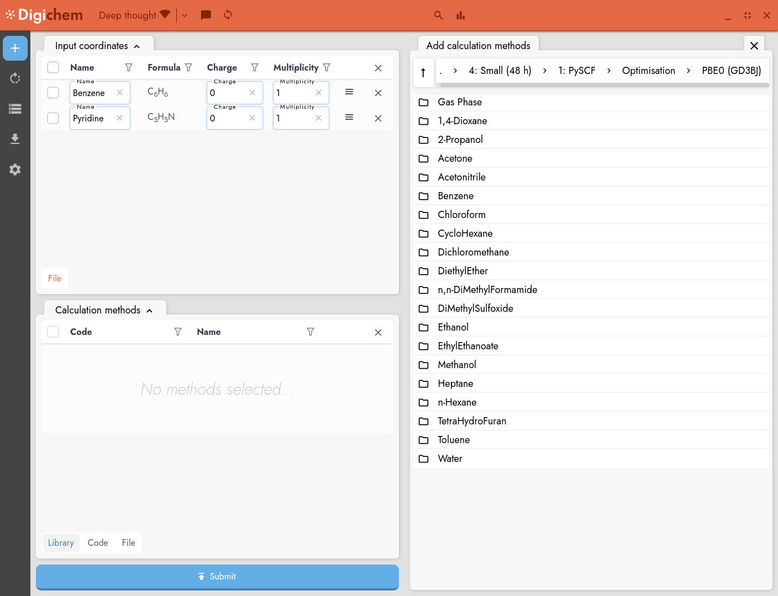
Task: Open the bar chart icon in the title bar
Action: [x=460, y=15]
